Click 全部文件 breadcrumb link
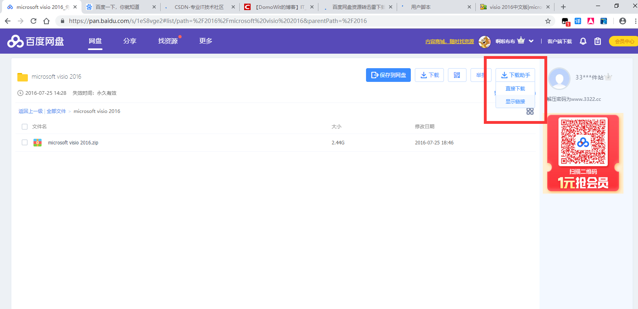The width and height of the screenshot is (638, 309). click(x=56, y=111)
